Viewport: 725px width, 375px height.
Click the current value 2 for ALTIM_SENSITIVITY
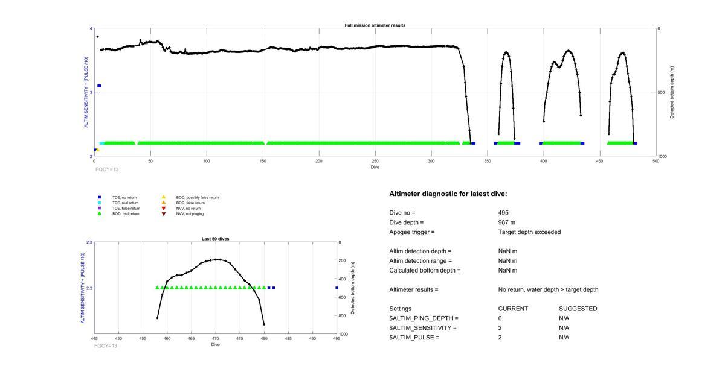[500, 328]
